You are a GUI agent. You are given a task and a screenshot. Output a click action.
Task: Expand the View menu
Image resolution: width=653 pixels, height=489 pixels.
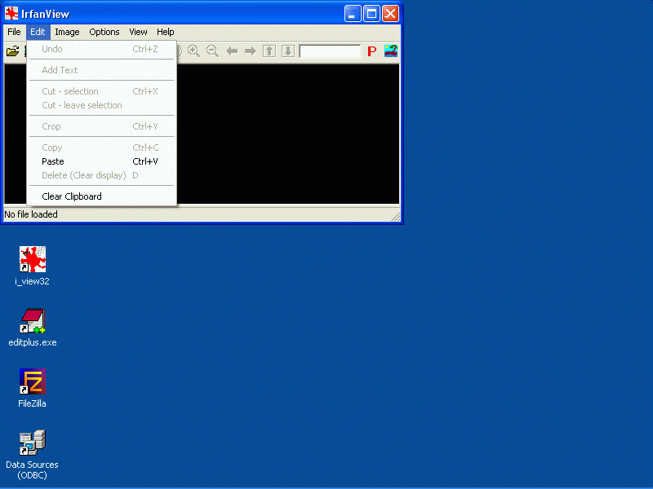138,32
